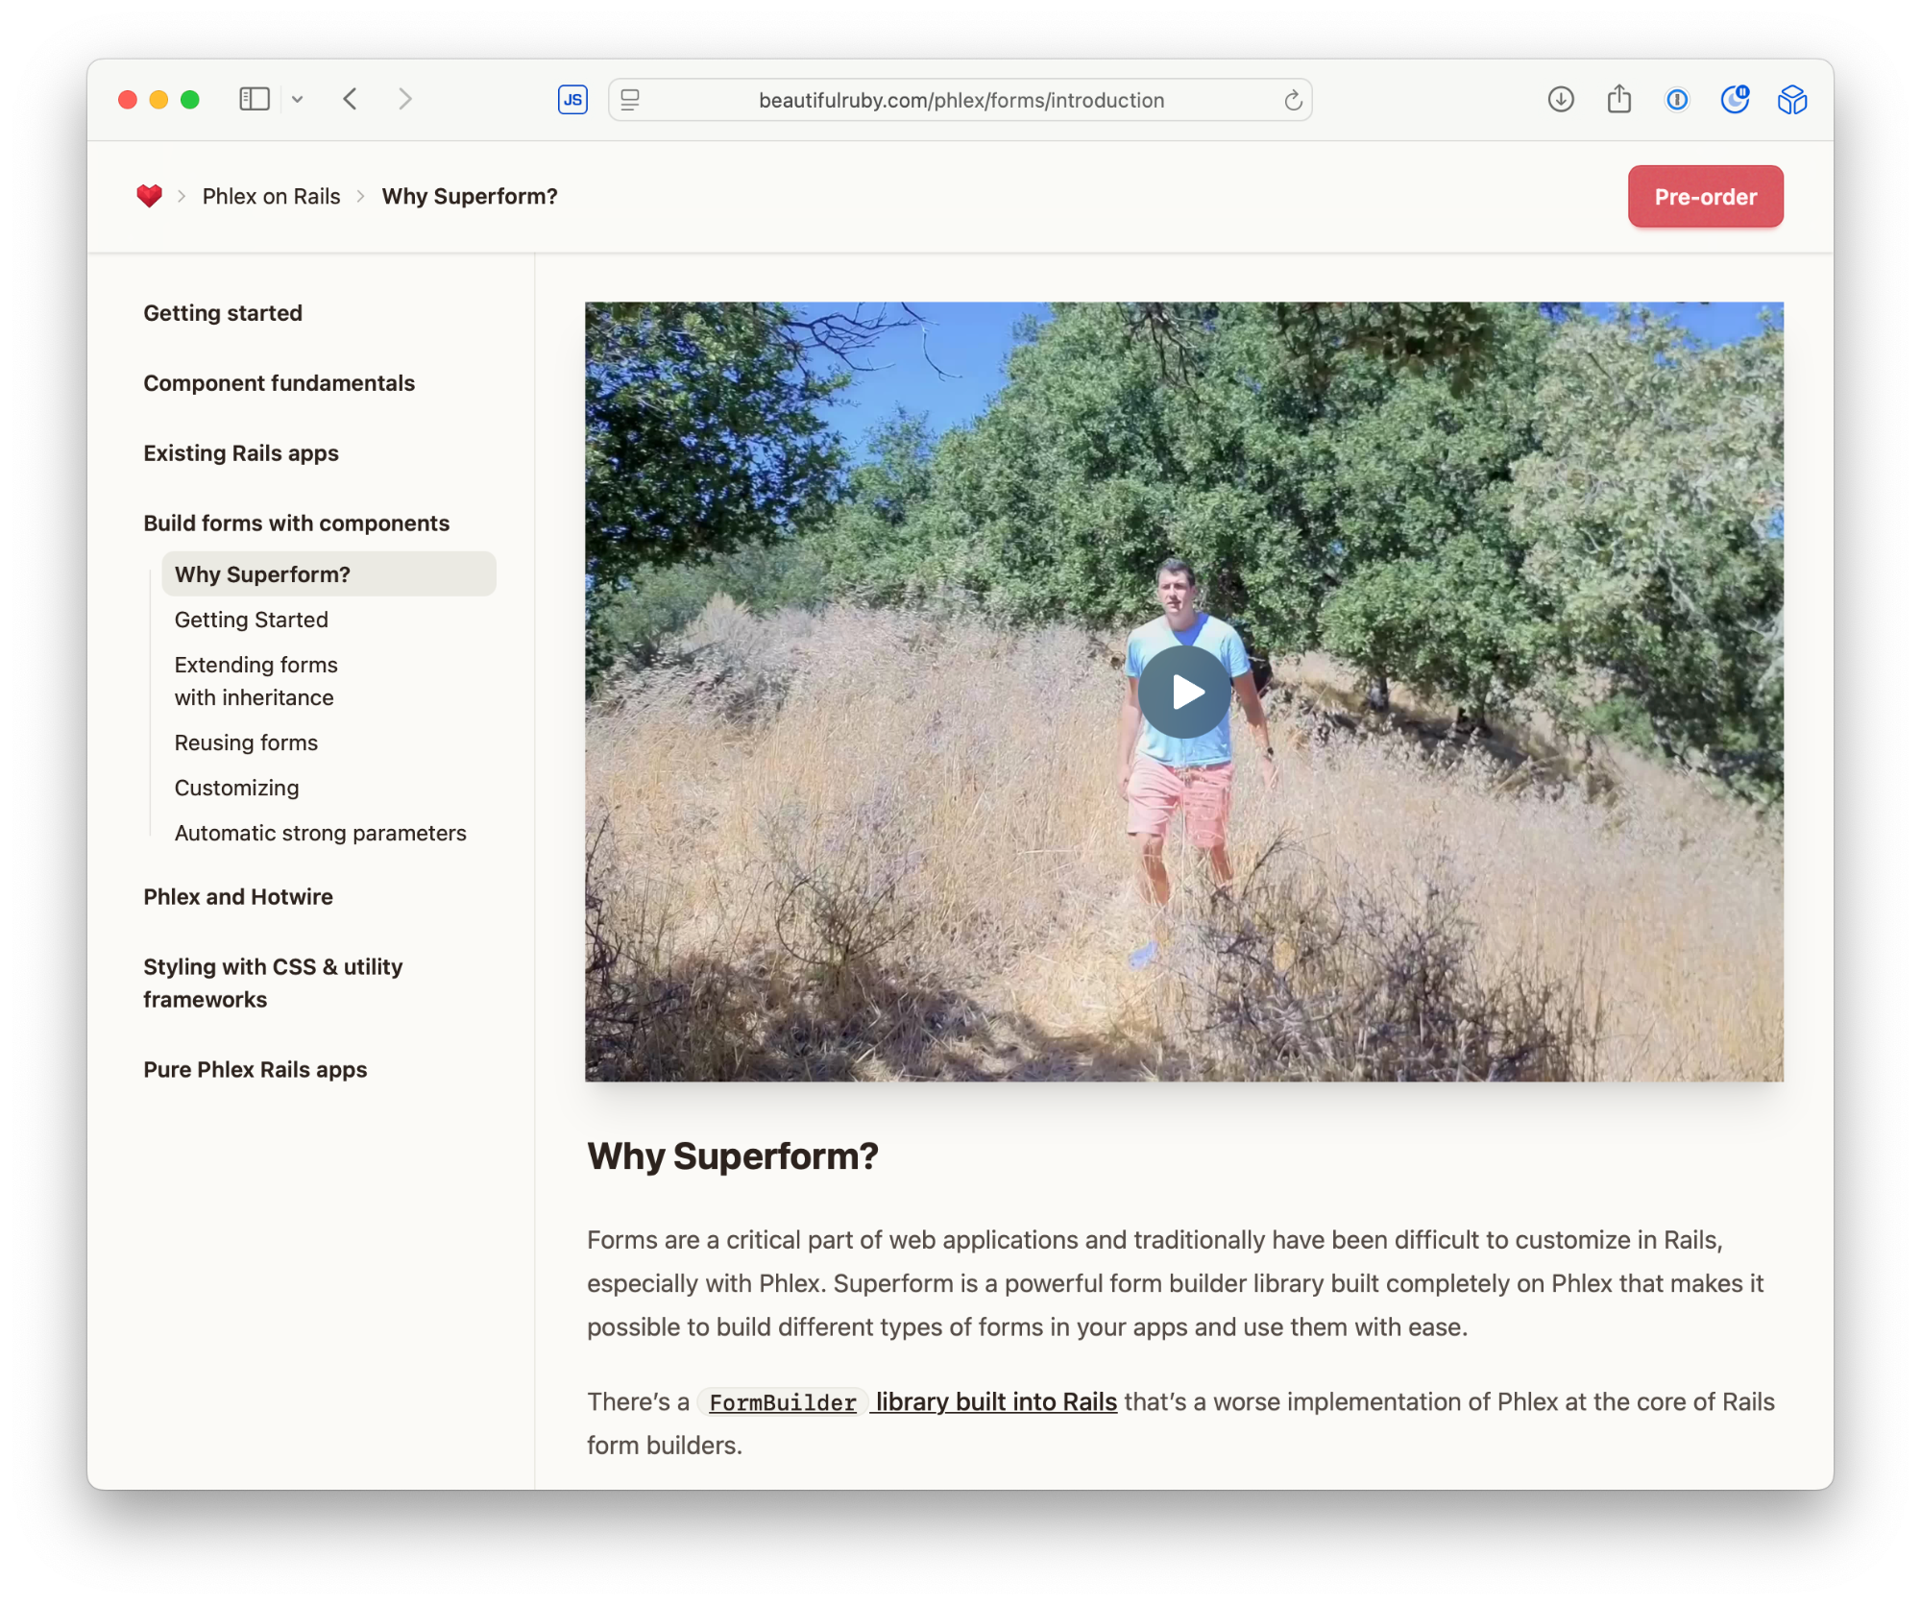Open the 3D cube extension icon
Image resolution: width=1921 pixels, height=1605 pixels.
pos(1791,99)
